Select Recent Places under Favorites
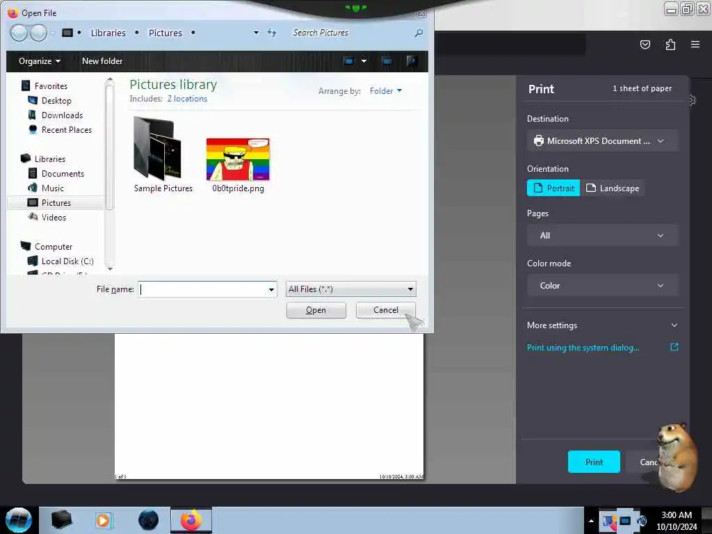 click(x=66, y=129)
